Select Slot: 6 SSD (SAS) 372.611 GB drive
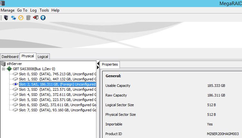This screenshot has width=242, height=138. coord(58,105)
